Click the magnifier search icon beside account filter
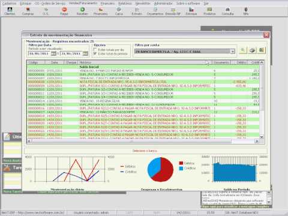The width and height of the screenshot is (288, 216). pyautogui.click(x=242, y=50)
